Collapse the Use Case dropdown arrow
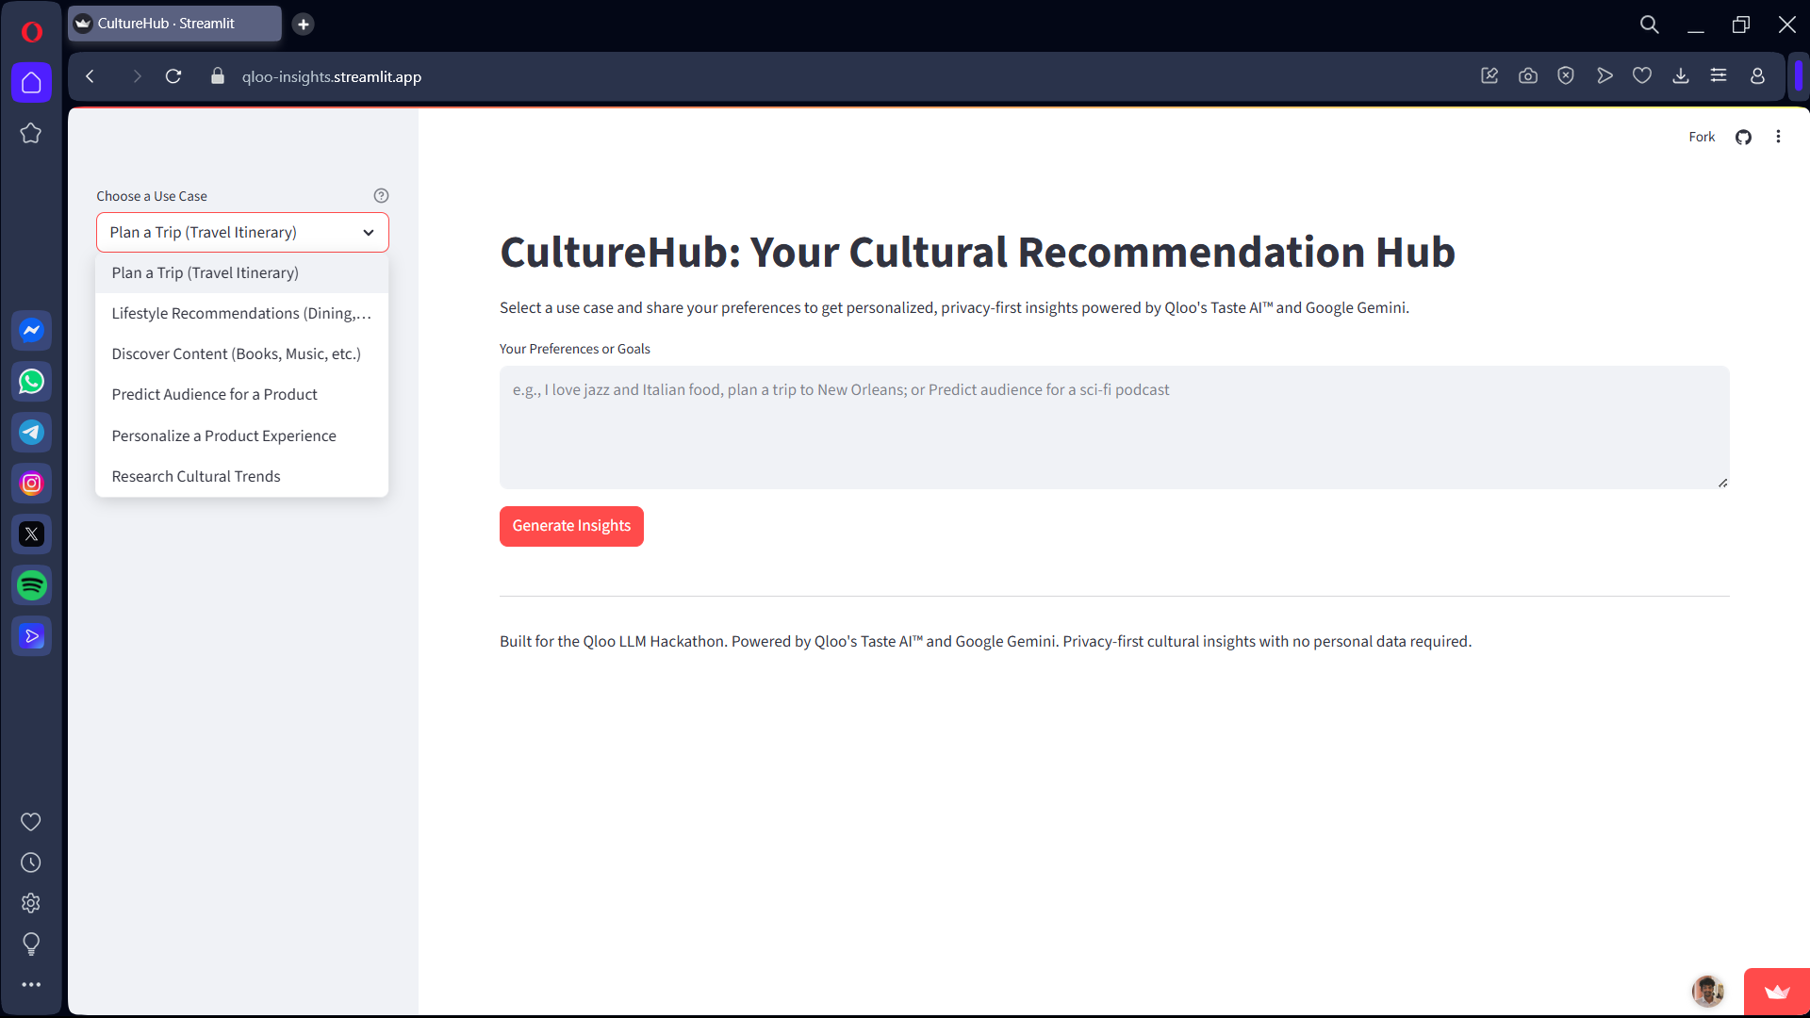The width and height of the screenshot is (1810, 1018). 369,233
